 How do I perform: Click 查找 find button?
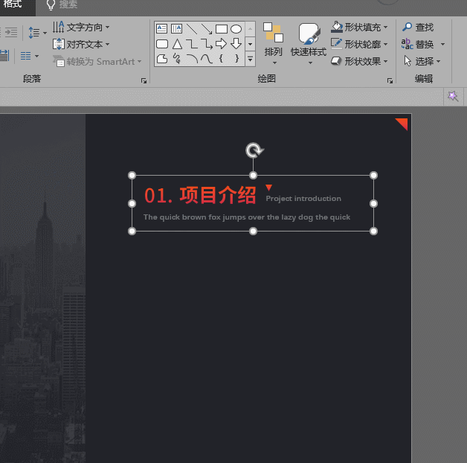[418, 27]
